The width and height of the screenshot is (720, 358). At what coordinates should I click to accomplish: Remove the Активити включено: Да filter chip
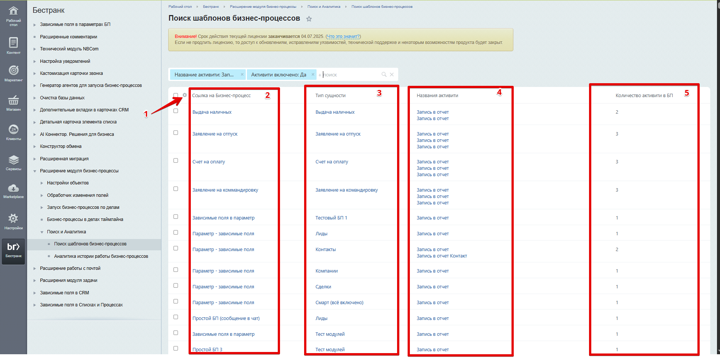click(x=313, y=75)
